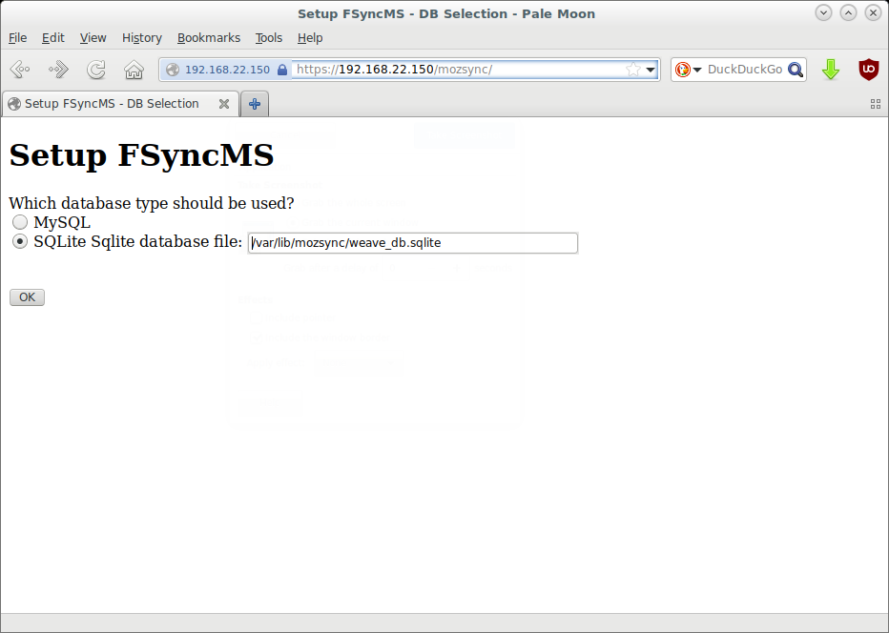Open a new tab with plus button
Viewport: 889px width, 633px height.
tap(255, 104)
